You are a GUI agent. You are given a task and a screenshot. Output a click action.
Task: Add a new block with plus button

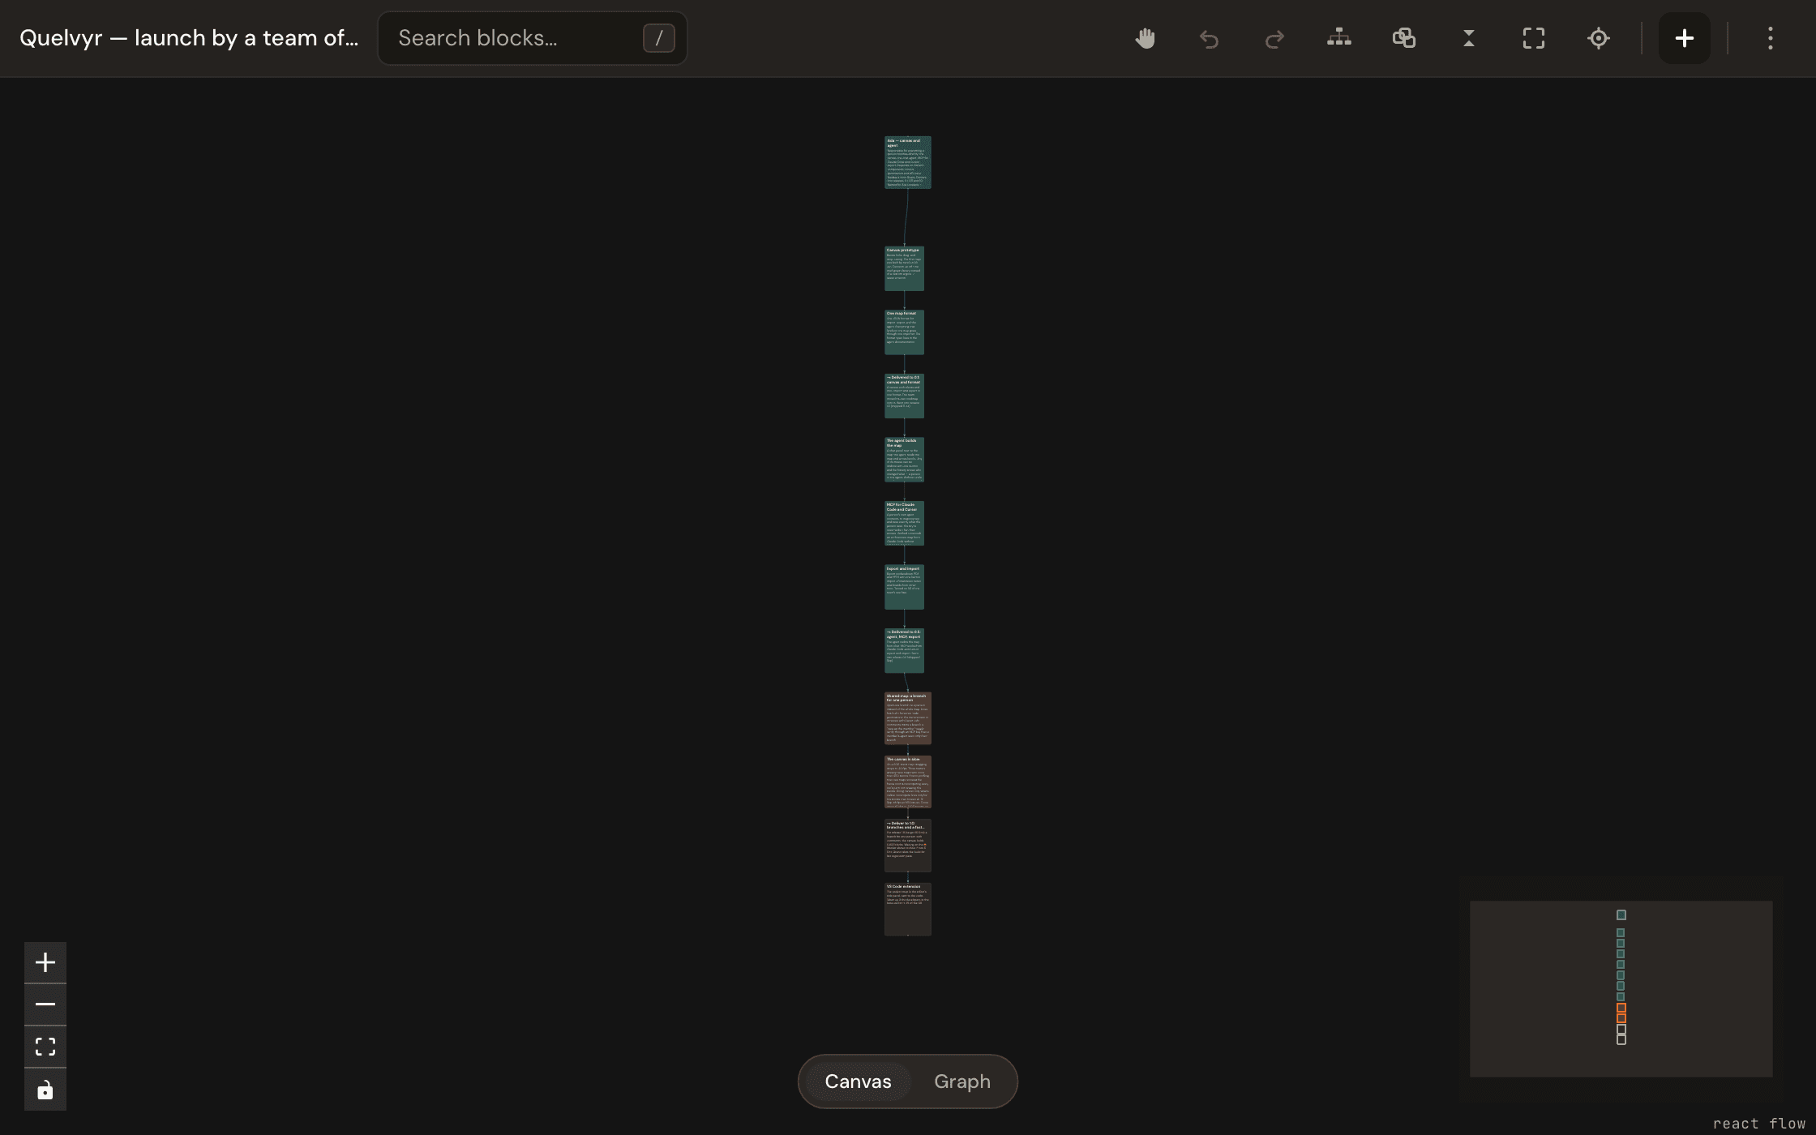[1685, 38]
